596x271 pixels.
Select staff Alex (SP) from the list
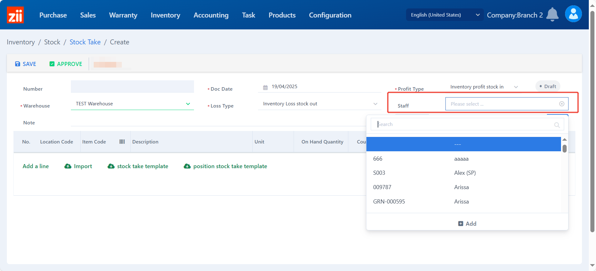[464, 173]
